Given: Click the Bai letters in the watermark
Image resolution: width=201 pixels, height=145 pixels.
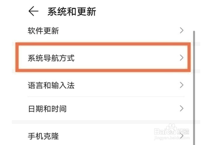Looking at the screenshot, I should [160, 131].
